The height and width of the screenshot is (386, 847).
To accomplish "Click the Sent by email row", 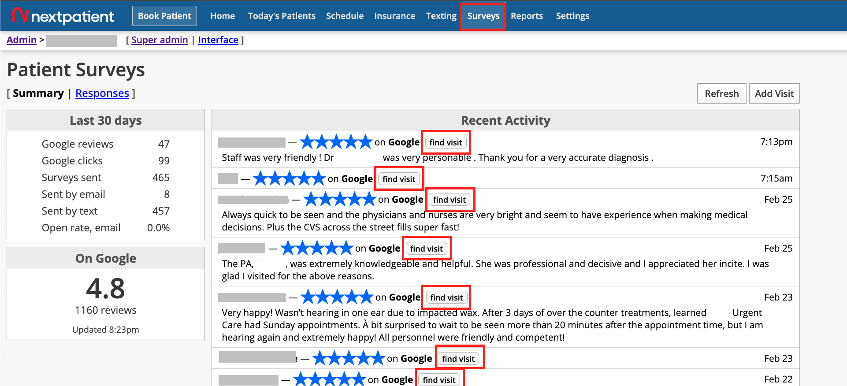I will [x=106, y=194].
